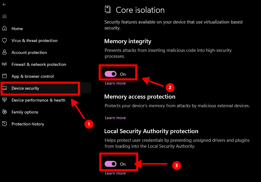Click the Protection history clock icon
This screenshot has height=182, width=261.
click(x=4, y=124)
